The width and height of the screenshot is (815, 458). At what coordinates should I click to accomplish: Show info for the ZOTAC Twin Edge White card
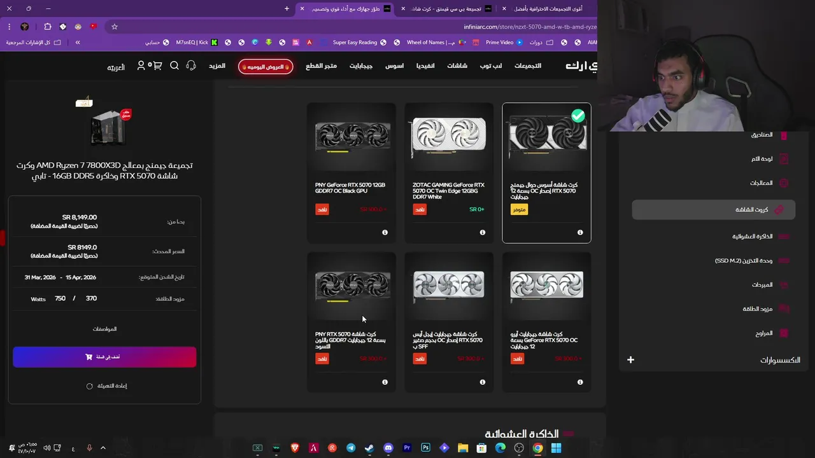[482, 232]
